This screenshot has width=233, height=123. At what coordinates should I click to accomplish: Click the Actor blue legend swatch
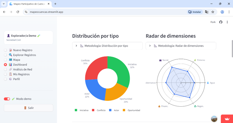[x=110, y=110]
